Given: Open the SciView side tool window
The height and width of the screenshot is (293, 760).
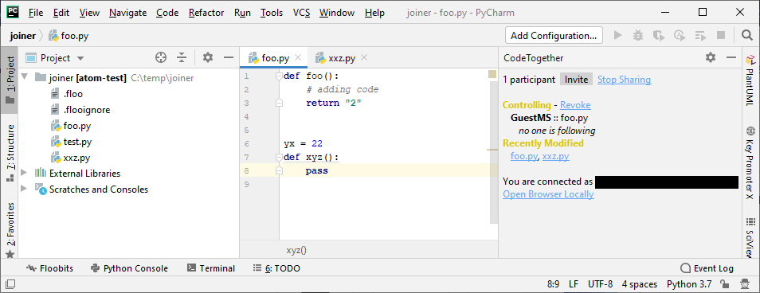Looking at the screenshot, I should click(x=750, y=237).
